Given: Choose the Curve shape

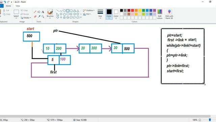Looking at the screenshot, I should (x=61, y=11).
